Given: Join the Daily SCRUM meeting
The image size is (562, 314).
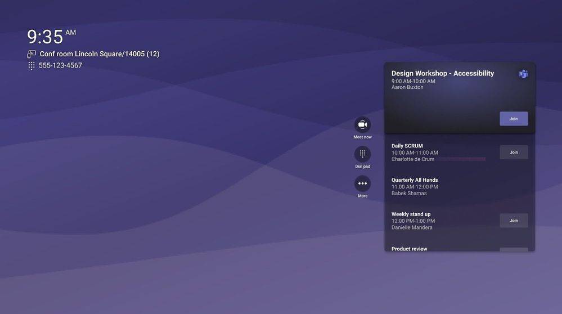Looking at the screenshot, I should click(513, 152).
